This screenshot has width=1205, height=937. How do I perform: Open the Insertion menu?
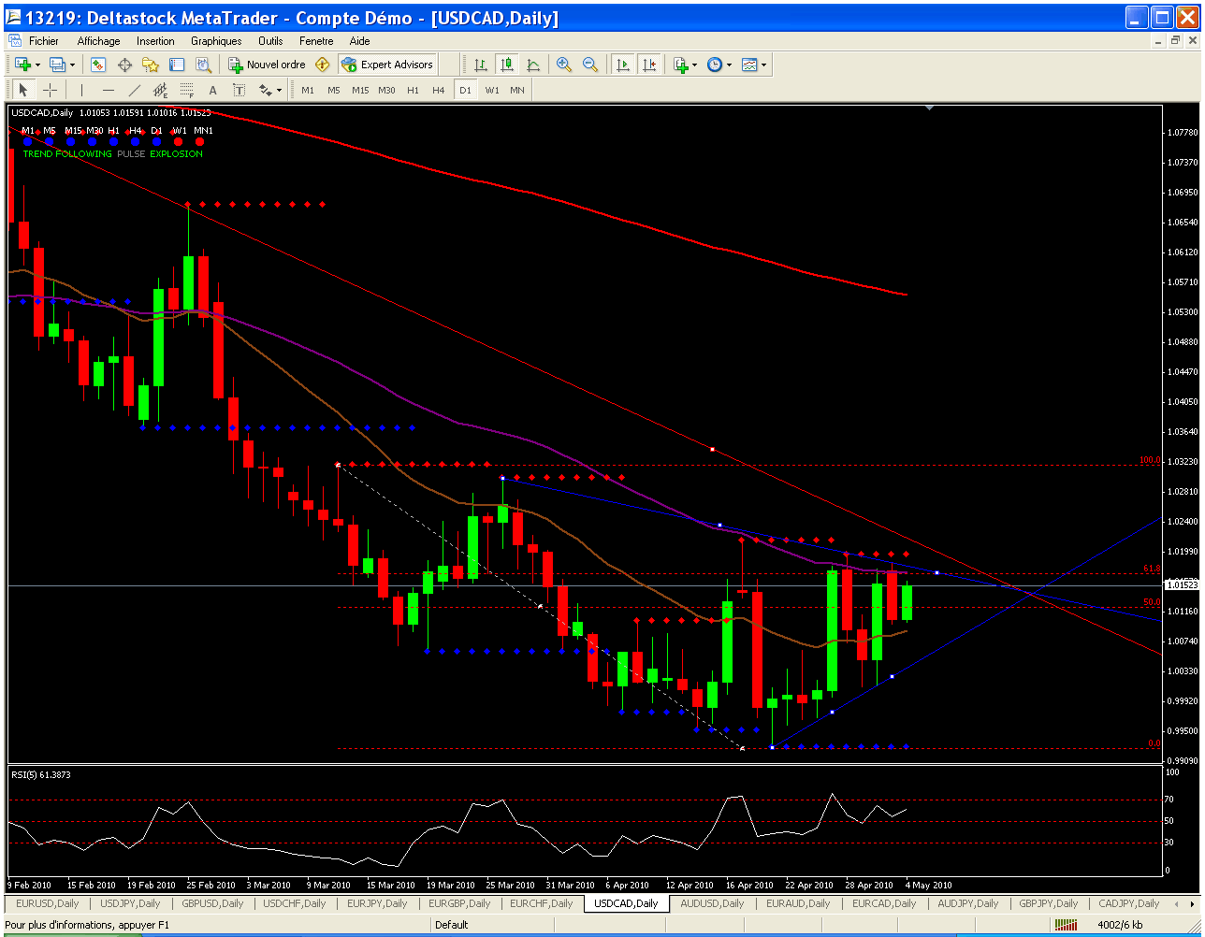(155, 41)
